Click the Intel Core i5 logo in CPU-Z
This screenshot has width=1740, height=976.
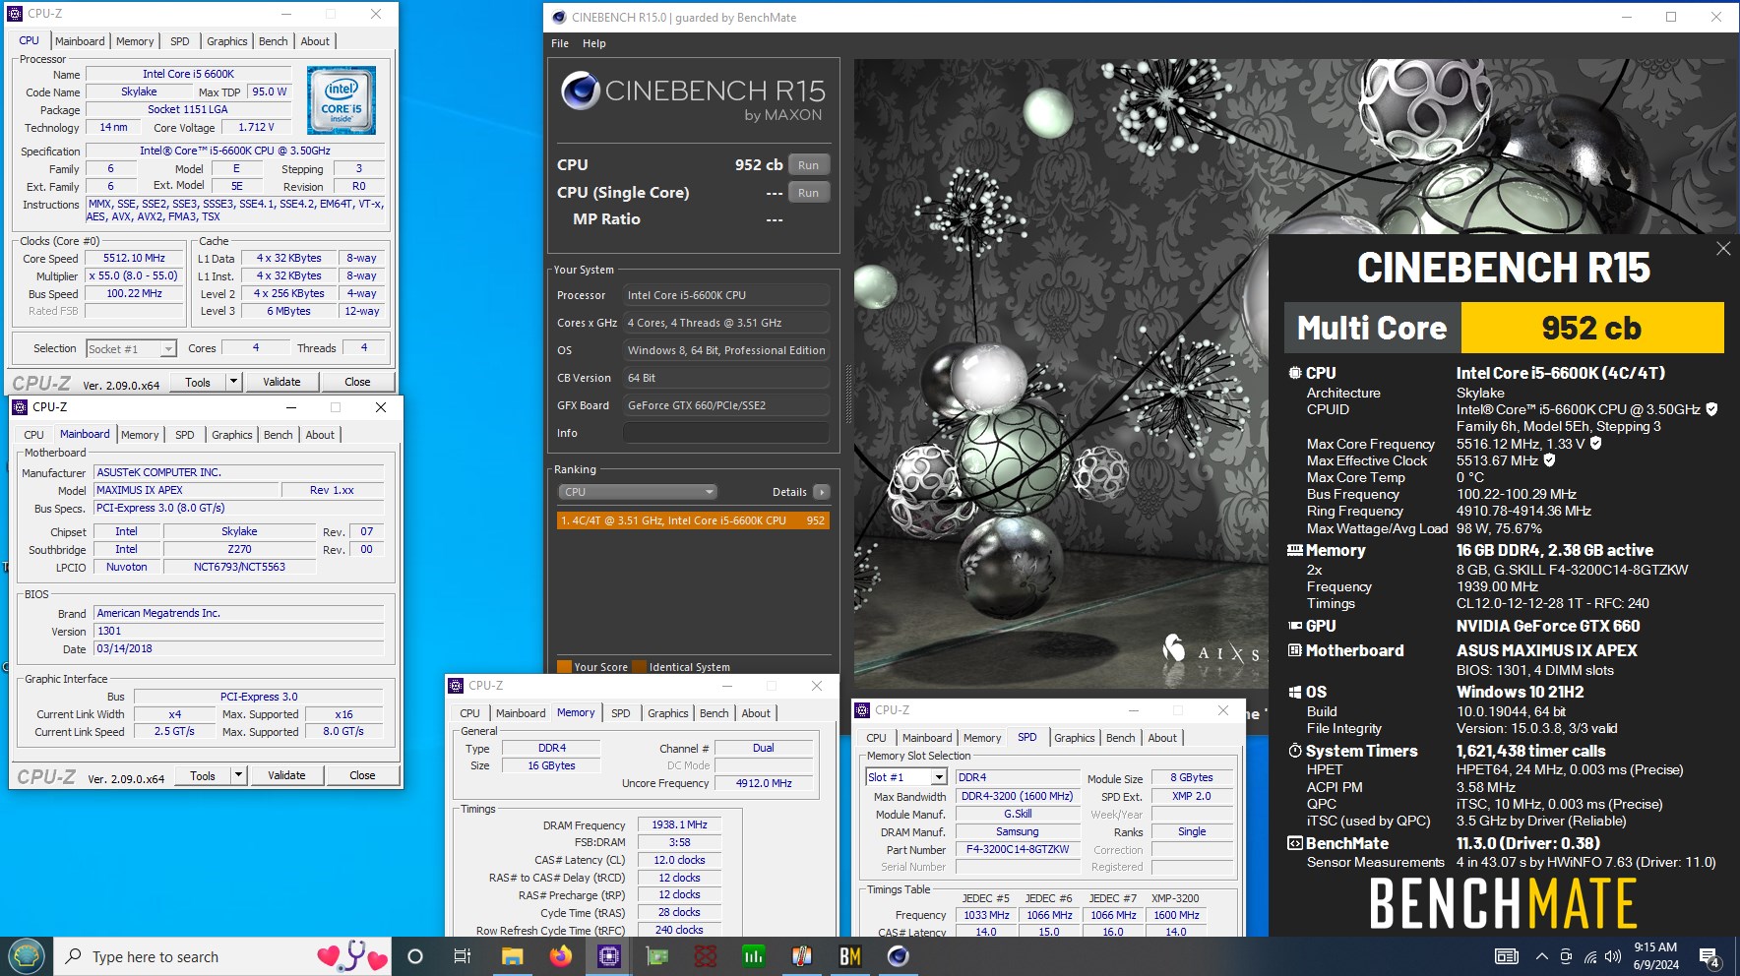(x=341, y=100)
